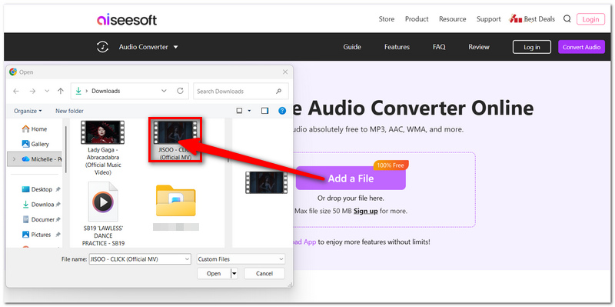Viewport: 615px width, 307px height.
Task: Select the SB19 LAWLESS media file icon
Action: pyautogui.click(x=103, y=202)
